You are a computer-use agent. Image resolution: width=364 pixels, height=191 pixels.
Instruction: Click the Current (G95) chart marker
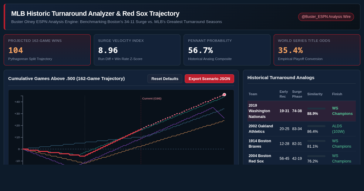coord(152,99)
